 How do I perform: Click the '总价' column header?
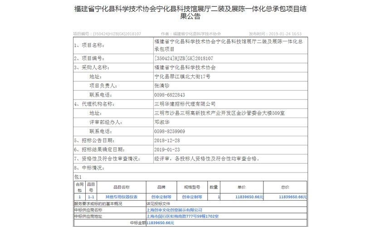point(285,187)
